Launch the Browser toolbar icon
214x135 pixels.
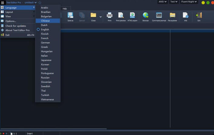[146, 16]
